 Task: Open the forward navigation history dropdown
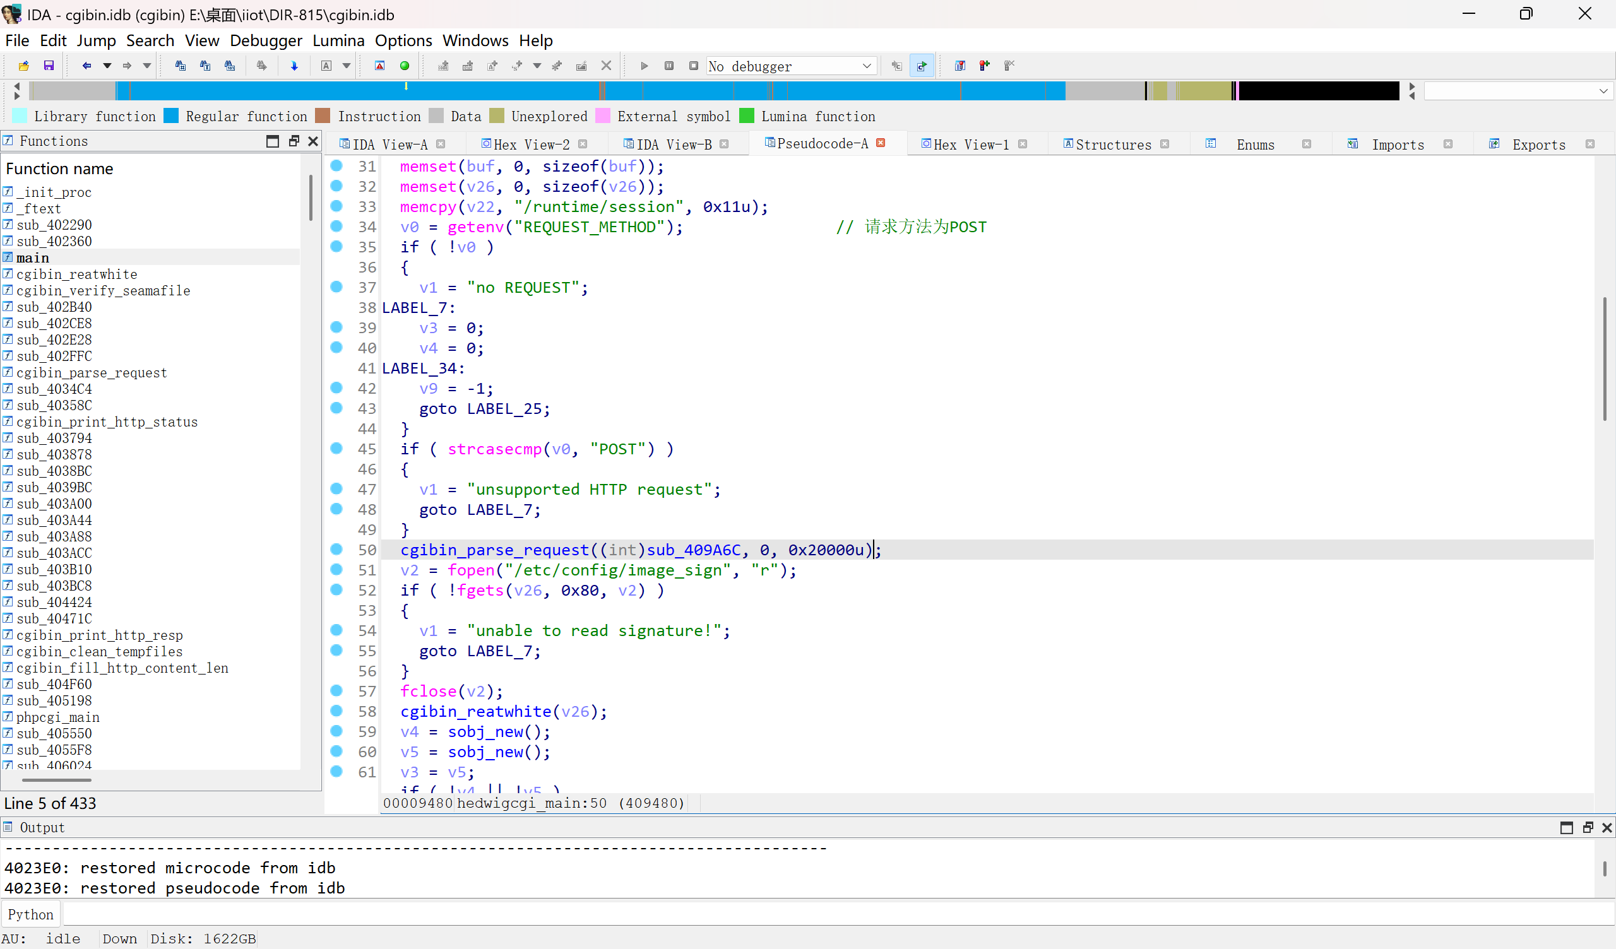pyautogui.click(x=147, y=66)
